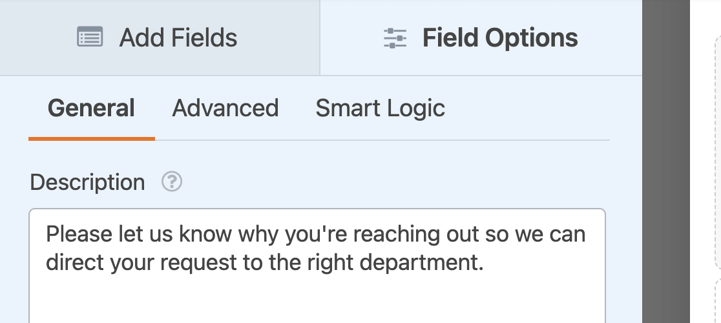Click the Add Fields list icon
The height and width of the screenshot is (323, 721).
coord(90,37)
